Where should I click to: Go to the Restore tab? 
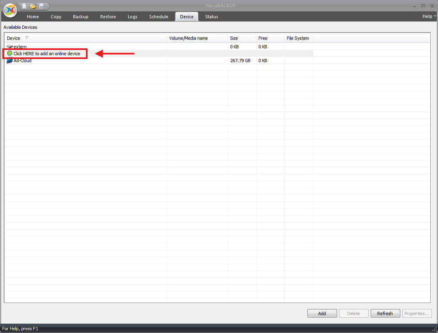coord(108,17)
